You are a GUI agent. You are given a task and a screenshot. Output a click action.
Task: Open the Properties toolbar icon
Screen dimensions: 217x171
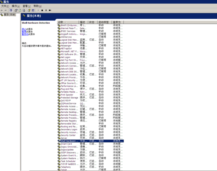tap(16, 10)
